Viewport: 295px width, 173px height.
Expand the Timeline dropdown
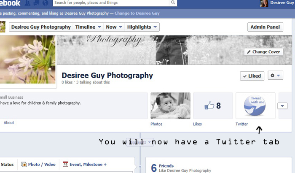tap(88, 27)
